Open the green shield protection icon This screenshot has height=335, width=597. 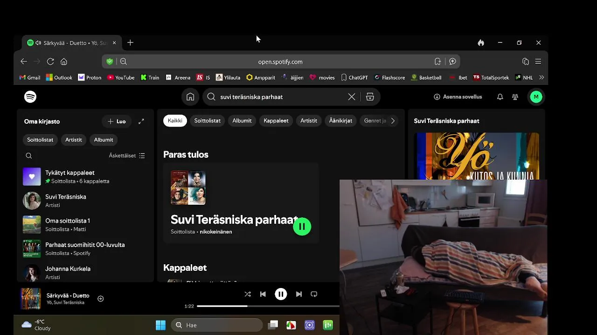pyautogui.click(x=110, y=61)
